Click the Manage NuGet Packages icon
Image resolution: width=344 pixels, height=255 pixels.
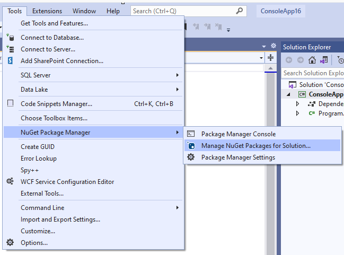(x=191, y=145)
